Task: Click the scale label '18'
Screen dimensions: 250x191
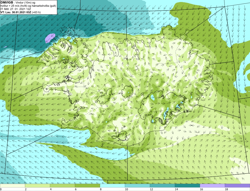Action: pyautogui.click(x=226, y=189)
